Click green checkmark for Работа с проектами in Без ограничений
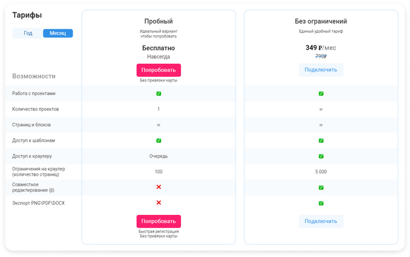 tap(321, 94)
